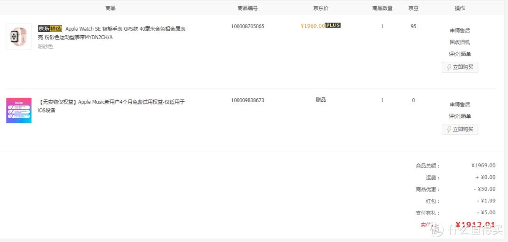The width and height of the screenshot is (508, 242).
Task: Click the 商品总额 amount ¥1969.00
Action: (484, 165)
